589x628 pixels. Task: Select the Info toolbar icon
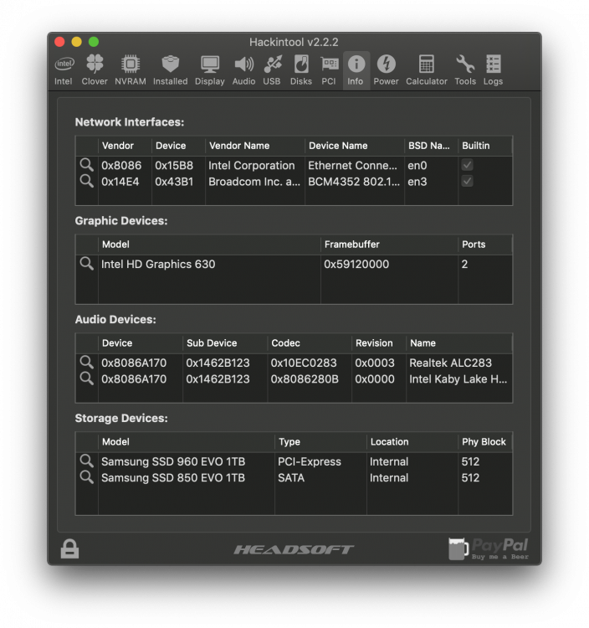356,70
